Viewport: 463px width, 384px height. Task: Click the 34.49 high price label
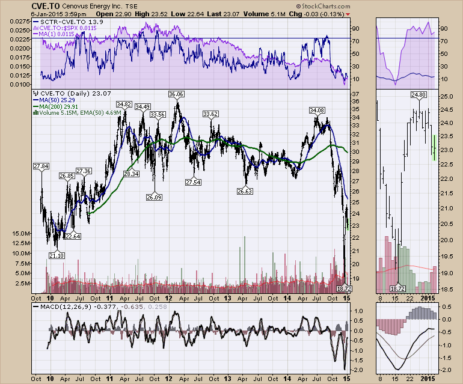click(143, 107)
